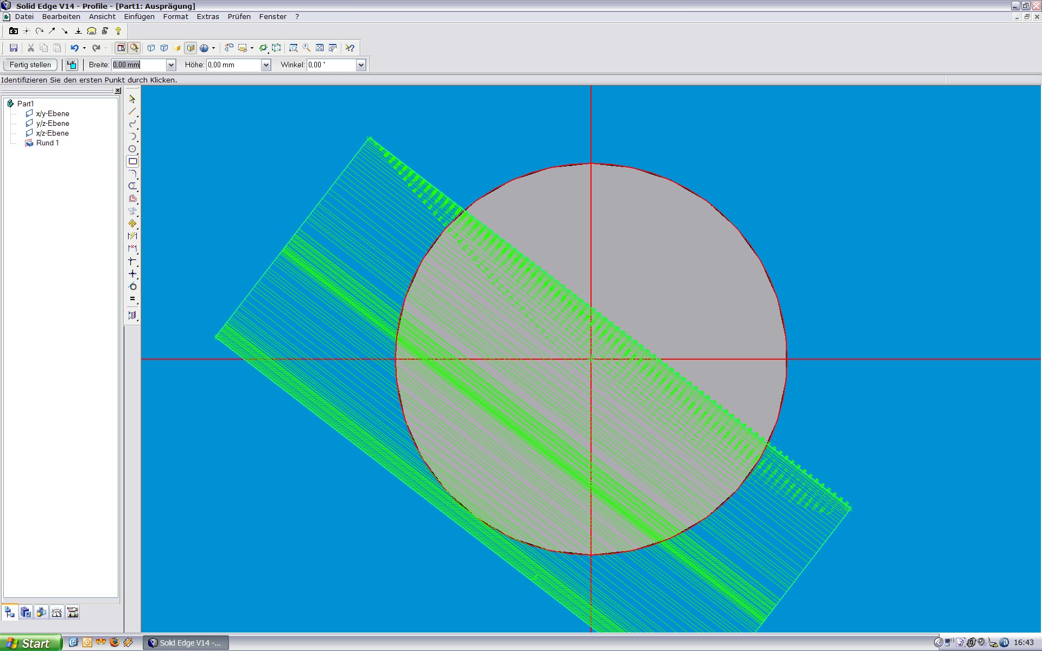Open the Extras menu
1042x651 pixels.
click(x=208, y=17)
